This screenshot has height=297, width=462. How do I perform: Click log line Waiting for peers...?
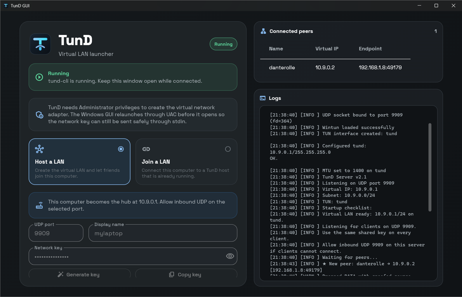coord(324,257)
